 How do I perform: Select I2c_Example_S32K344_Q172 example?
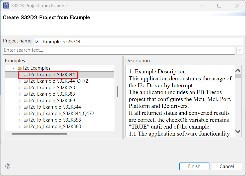click(x=59, y=81)
